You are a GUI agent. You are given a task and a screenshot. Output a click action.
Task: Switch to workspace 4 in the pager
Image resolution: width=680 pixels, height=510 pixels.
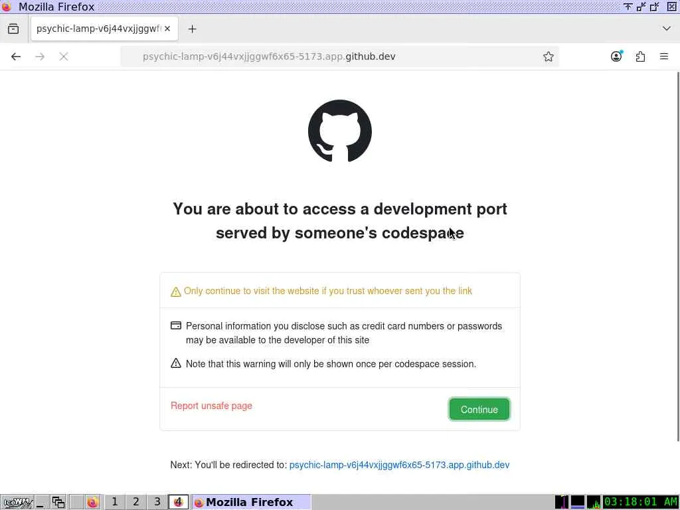(x=178, y=502)
